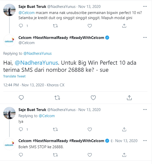Share the 'Boleh SMS STOP ke 26888' tweet
153x164 pixels.
[124, 155]
